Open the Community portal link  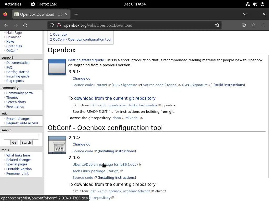tap(20, 93)
